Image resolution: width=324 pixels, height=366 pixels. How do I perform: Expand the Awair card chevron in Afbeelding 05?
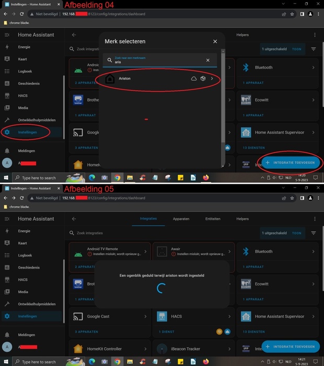[x=229, y=251]
